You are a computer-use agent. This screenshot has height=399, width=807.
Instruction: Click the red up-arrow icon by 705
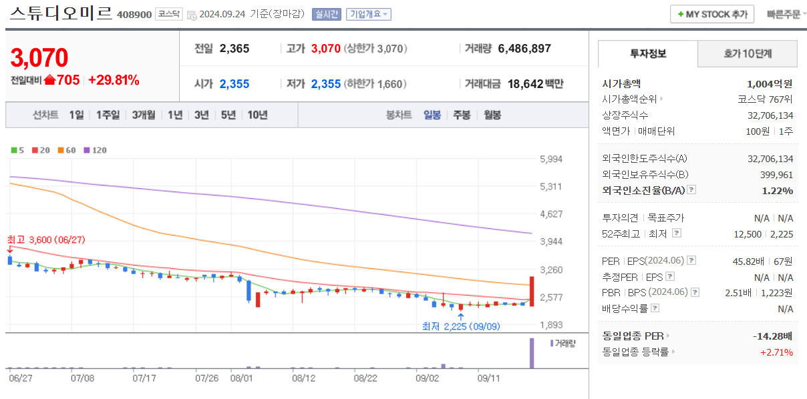coord(49,81)
